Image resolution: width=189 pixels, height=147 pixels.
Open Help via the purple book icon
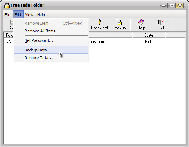(x=141, y=22)
